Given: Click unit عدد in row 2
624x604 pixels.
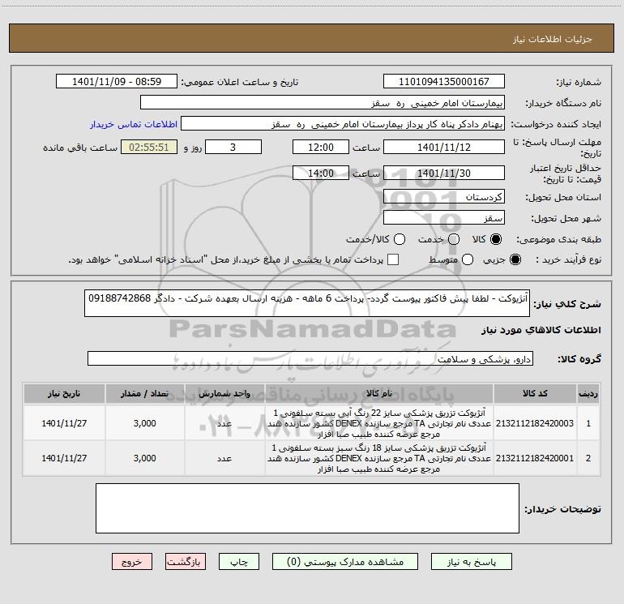Looking at the screenshot, I should pos(224,458).
